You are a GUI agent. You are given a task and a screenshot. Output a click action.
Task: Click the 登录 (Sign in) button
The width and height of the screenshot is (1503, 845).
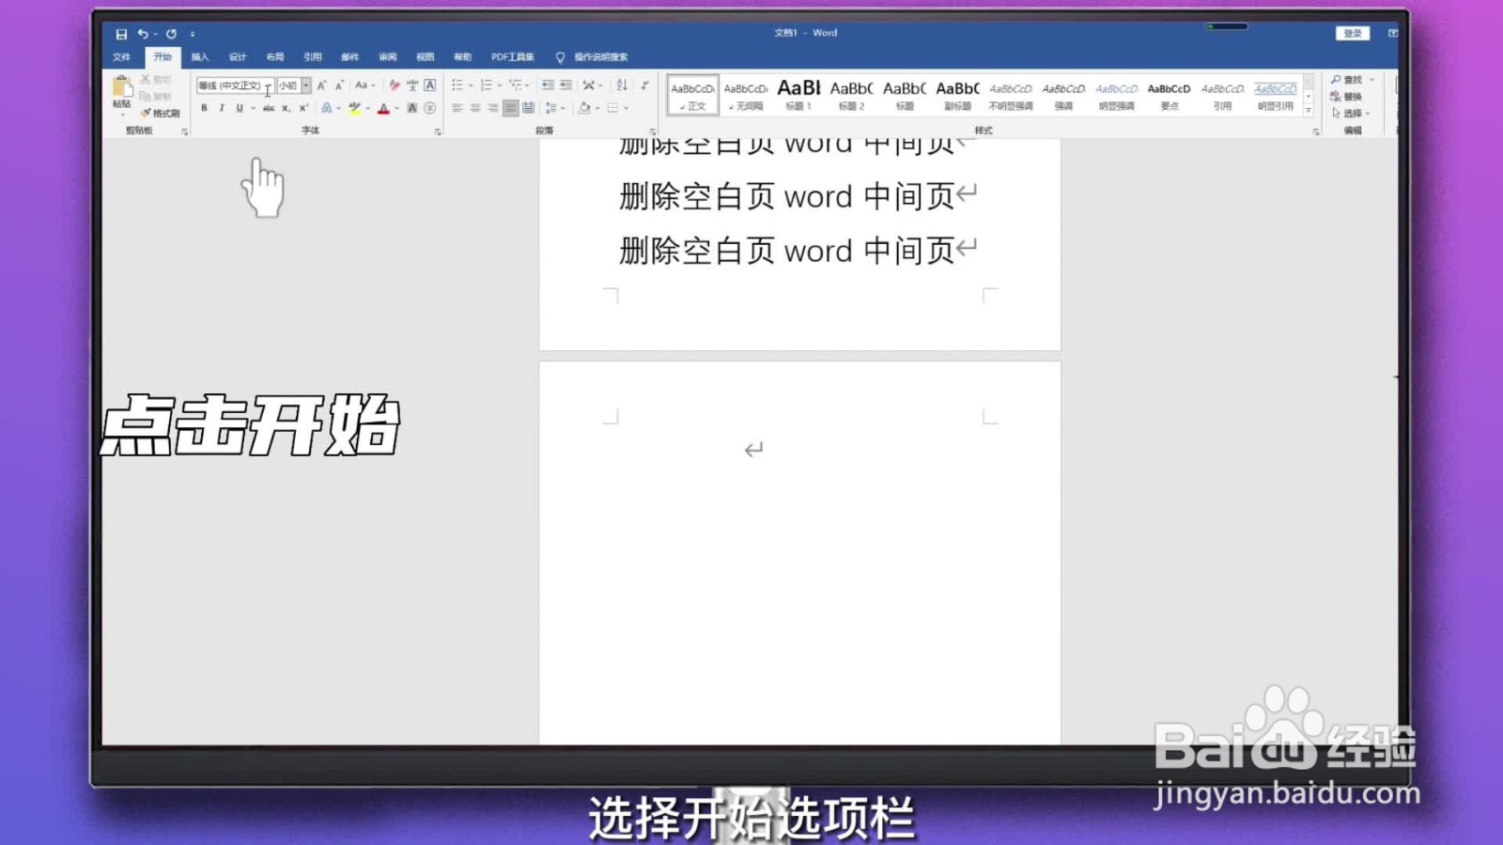[1353, 33]
